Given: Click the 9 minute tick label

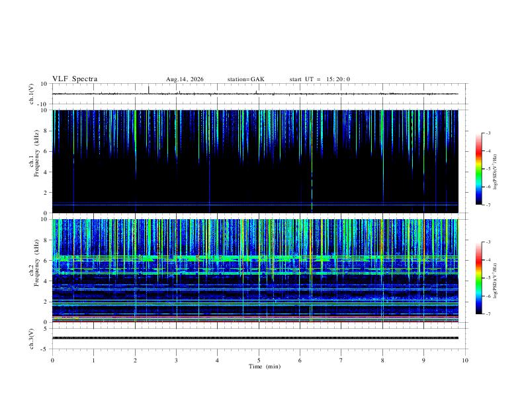Looking at the screenshot, I should point(423,360).
